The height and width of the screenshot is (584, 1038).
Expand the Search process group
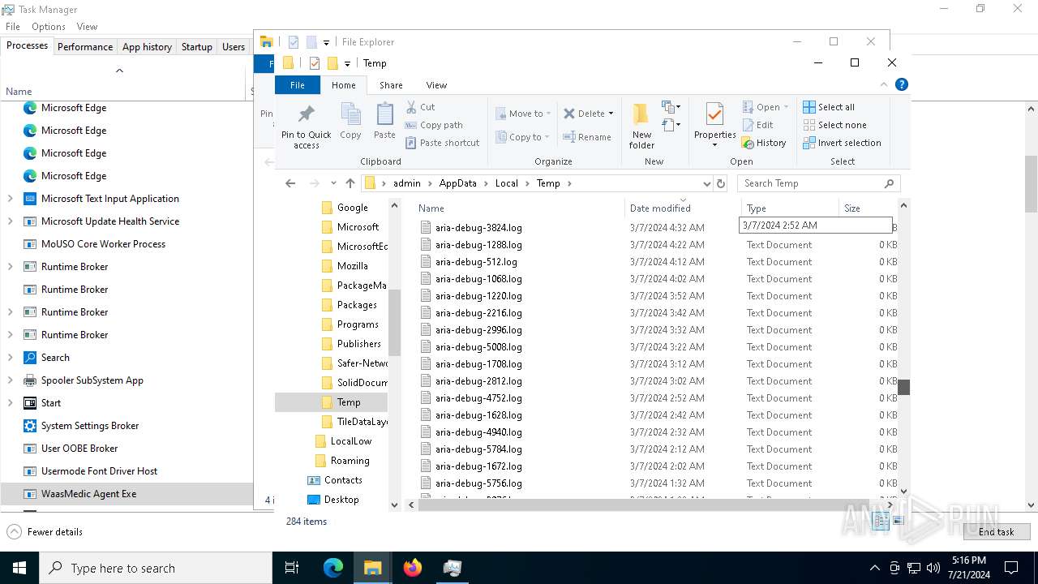[10, 358]
